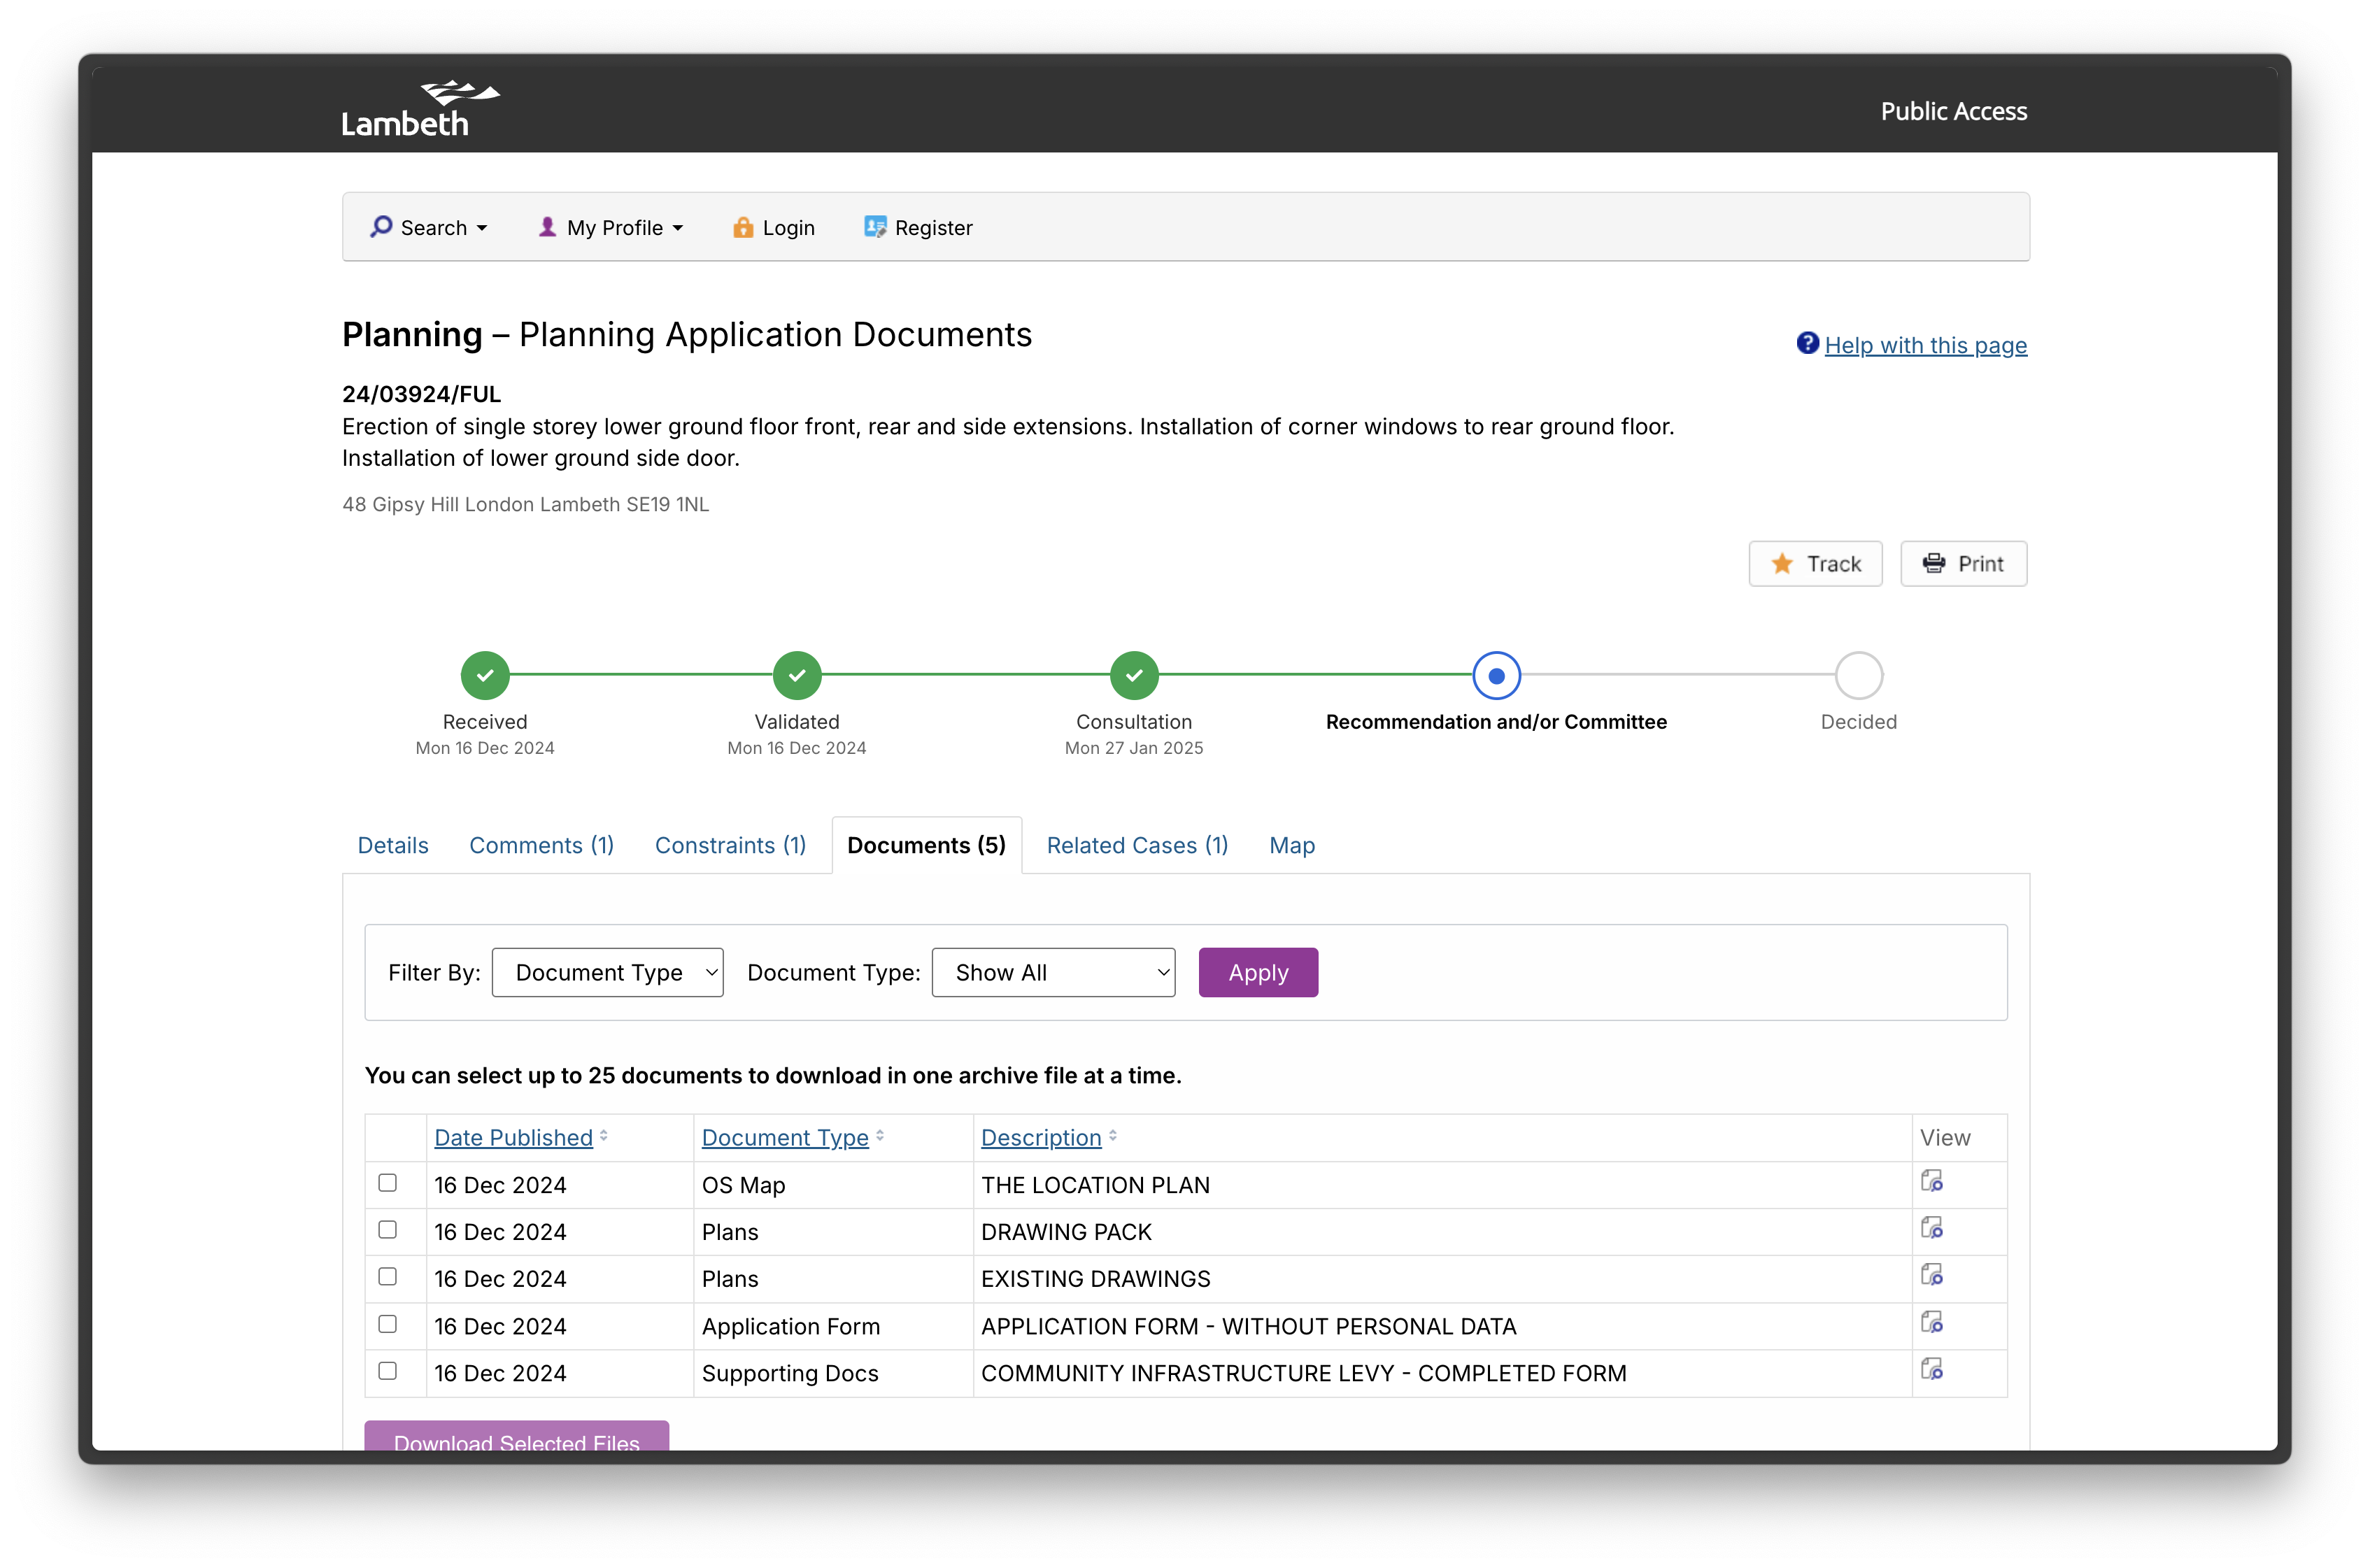
Task: Click the Login padlock icon
Action: click(742, 227)
